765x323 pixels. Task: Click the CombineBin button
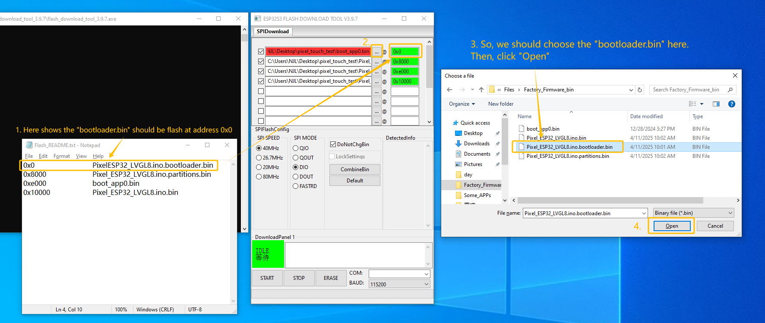click(x=355, y=169)
